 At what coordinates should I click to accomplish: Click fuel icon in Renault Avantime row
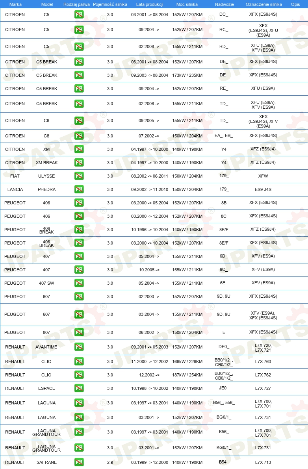pyautogui.click(x=79, y=347)
